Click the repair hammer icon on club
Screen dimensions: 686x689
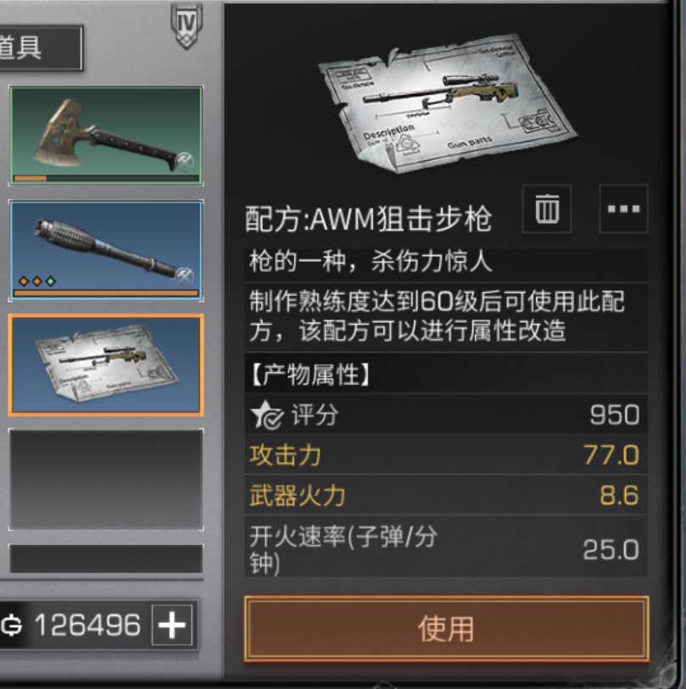click(184, 276)
